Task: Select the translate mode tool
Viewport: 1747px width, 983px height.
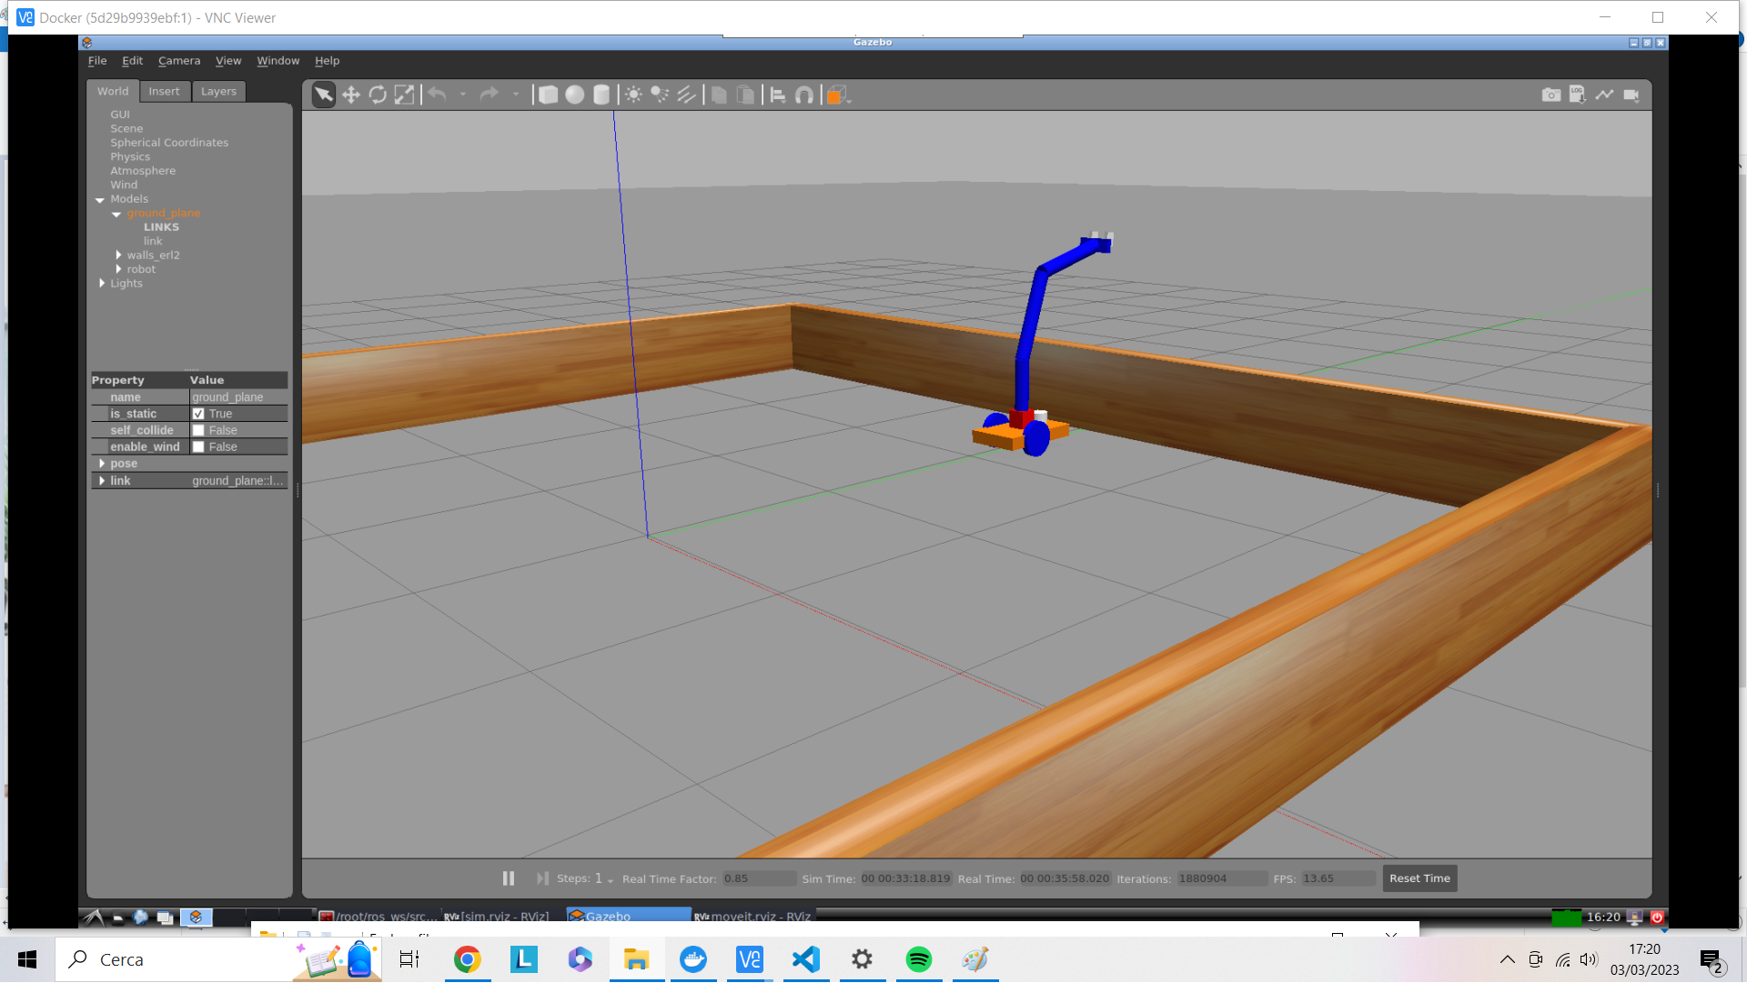Action: [351, 95]
